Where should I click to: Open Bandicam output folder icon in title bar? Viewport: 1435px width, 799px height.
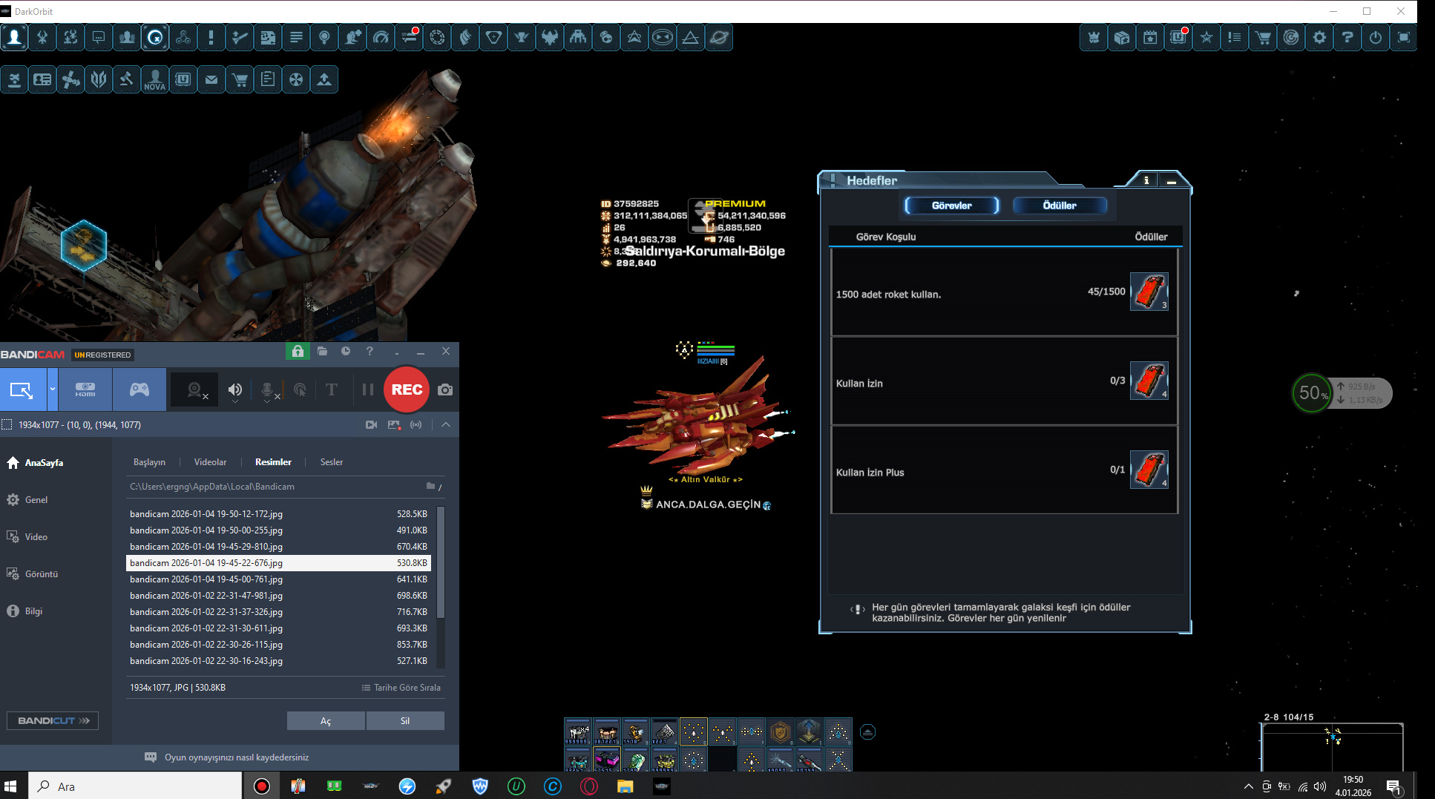point(322,351)
